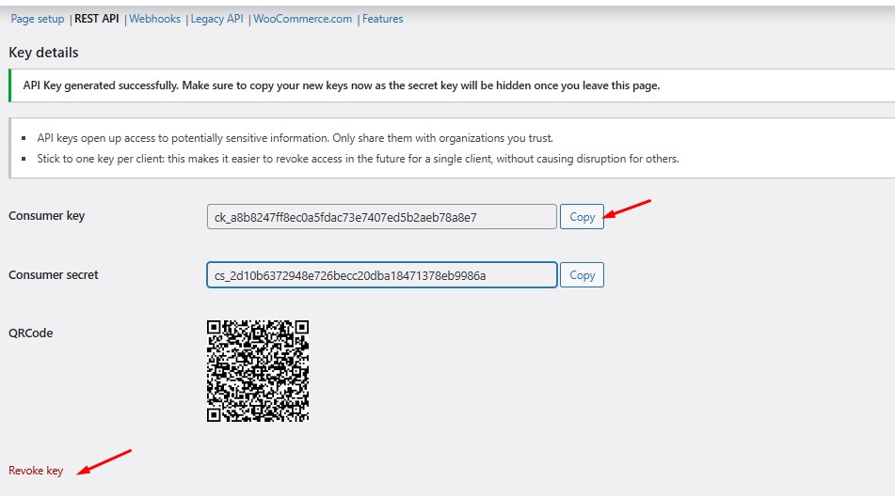Switch to the Webhooks tab
This screenshot has width=895, height=496.
154,19
